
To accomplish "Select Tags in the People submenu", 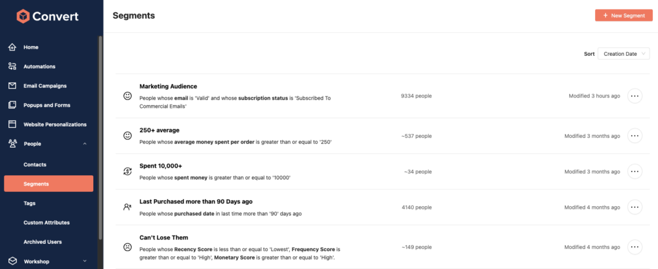I will pyautogui.click(x=30, y=204).
